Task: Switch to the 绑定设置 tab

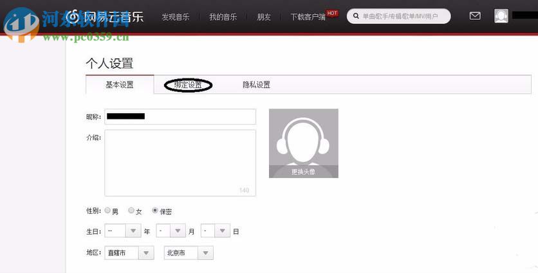Action: (188, 85)
